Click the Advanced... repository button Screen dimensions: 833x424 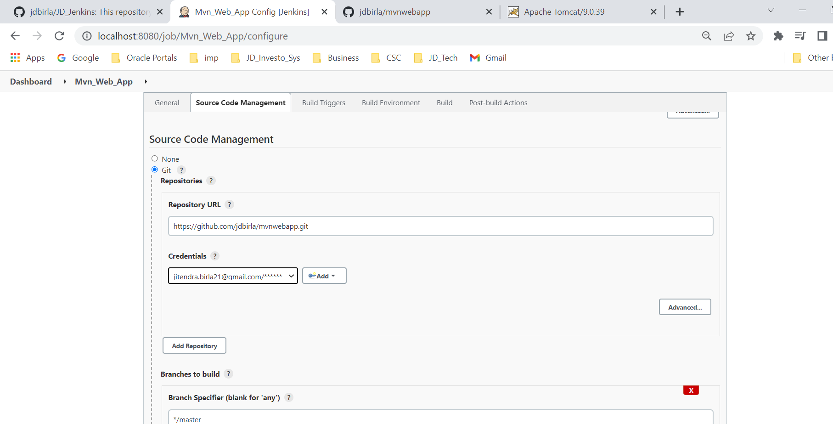pos(685,307)
